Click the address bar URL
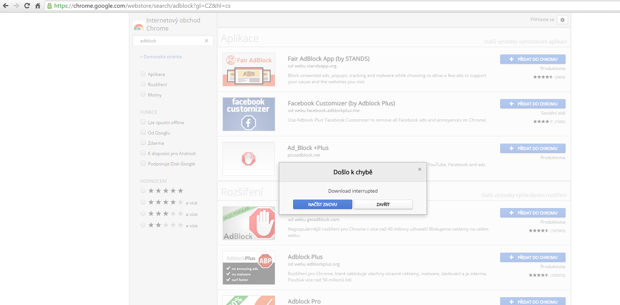 tap(142, 6)
